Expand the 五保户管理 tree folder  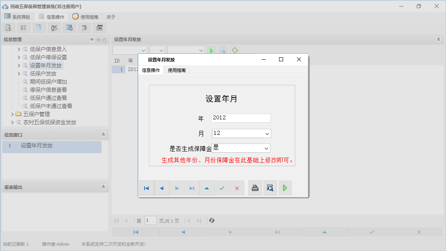coord(13,114)
